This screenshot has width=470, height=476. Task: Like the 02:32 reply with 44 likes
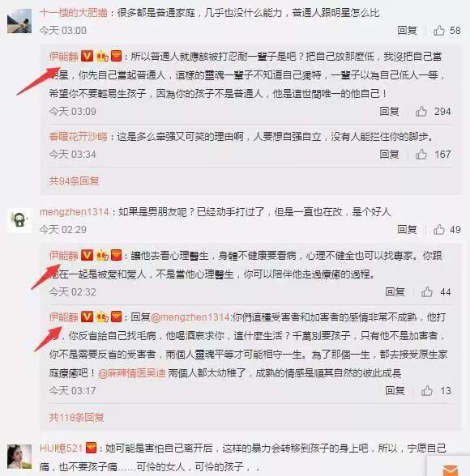[427, 292]
